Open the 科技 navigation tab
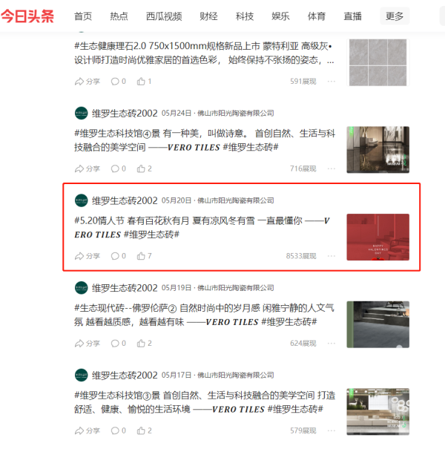The height and width of the screenshot is (452, 445). [x=245, y=16]
